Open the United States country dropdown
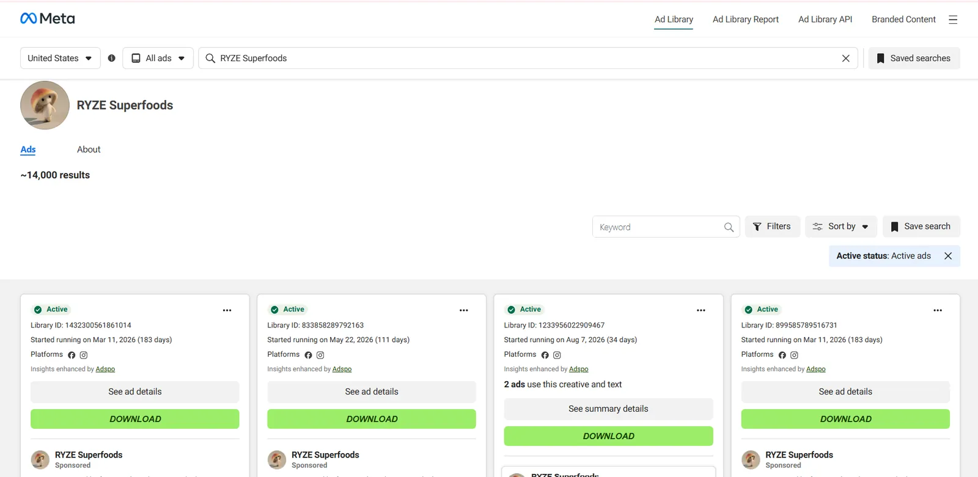 pos(60,58)
